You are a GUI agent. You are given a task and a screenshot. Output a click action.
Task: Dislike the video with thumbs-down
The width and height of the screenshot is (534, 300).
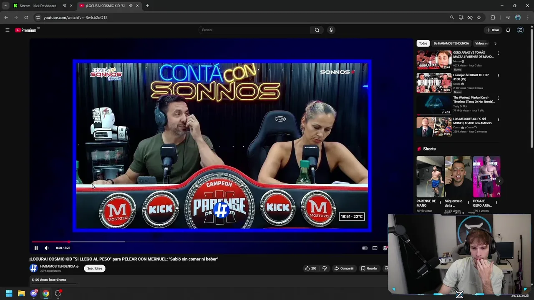point(325,268)
